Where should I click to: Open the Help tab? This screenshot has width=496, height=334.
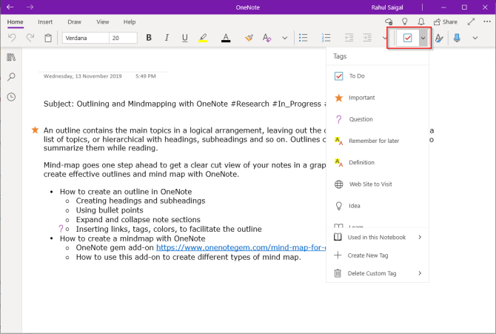130,21
